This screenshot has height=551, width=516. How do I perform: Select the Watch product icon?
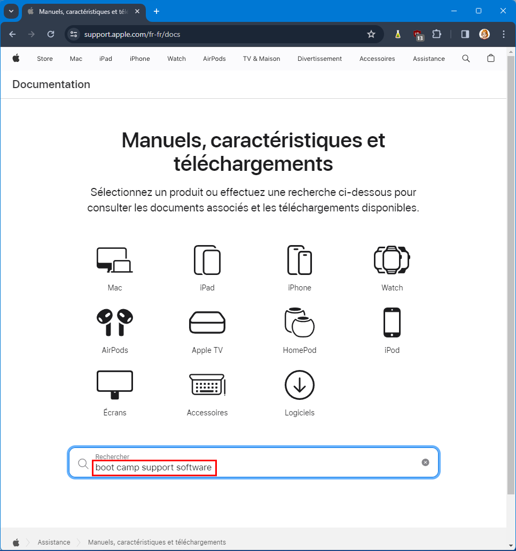tap(392, 260)
